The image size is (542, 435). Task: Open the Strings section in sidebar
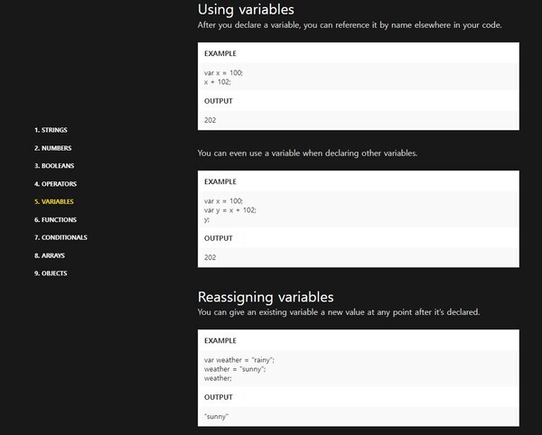pos(51,130)
